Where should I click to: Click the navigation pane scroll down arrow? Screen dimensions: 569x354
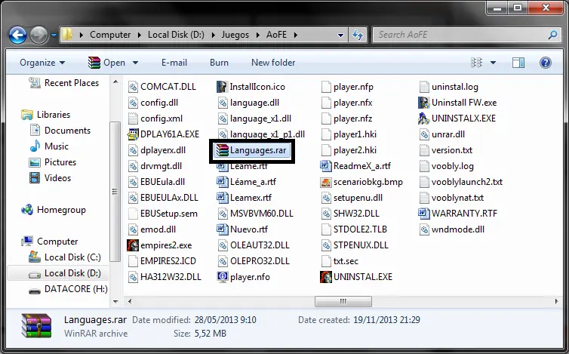point(115,301)
